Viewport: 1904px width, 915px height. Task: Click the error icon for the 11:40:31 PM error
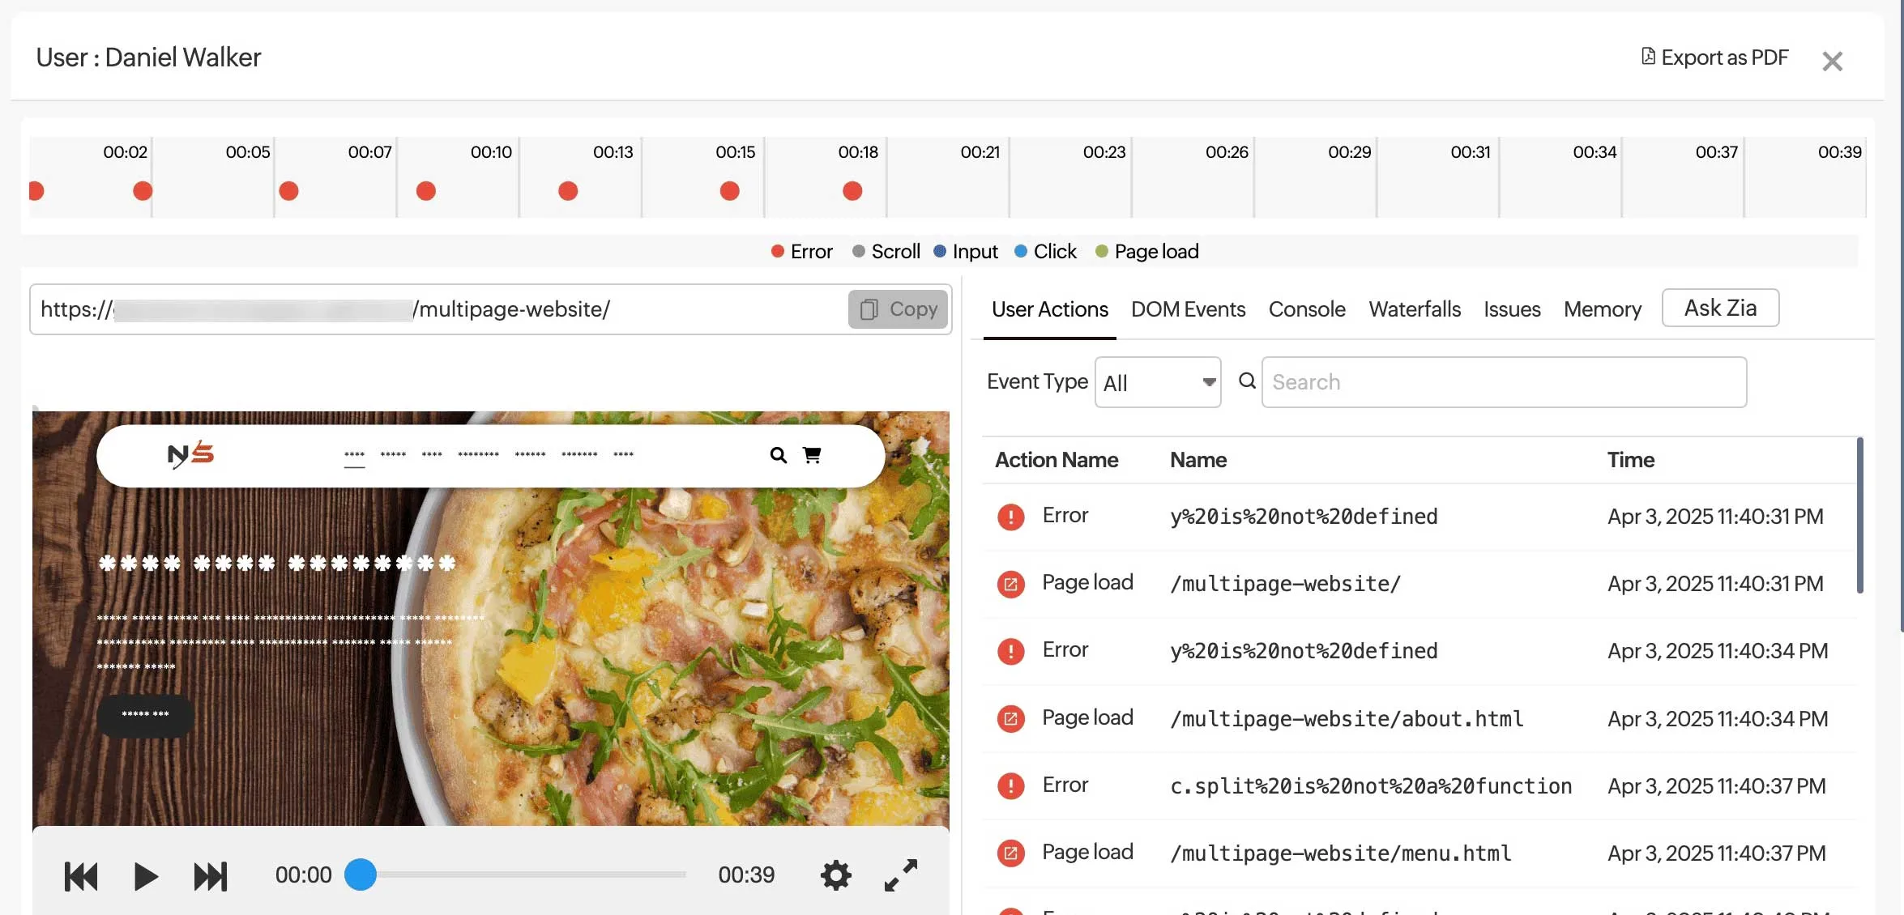click(x=1010, y=517)
